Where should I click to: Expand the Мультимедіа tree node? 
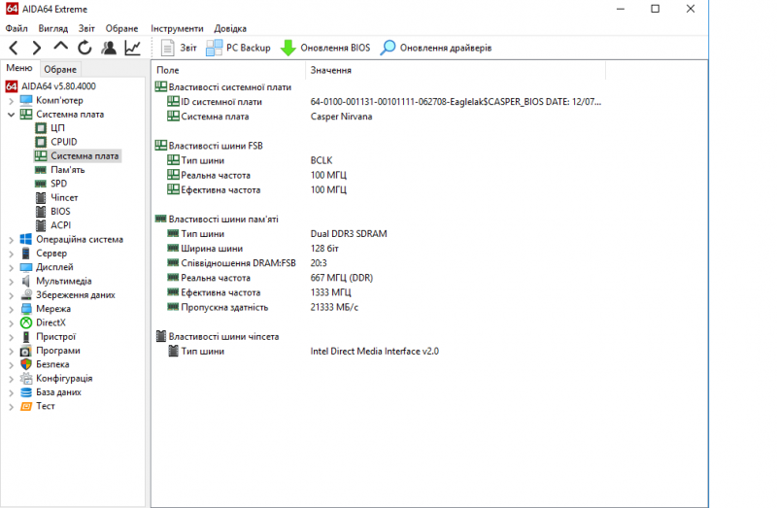[x=11, y=281]
